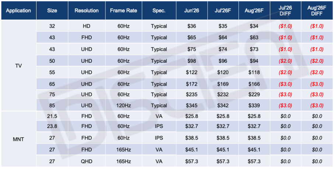Click the $25.8 Jun'26 price cell
Viewport: 334px width, 169px height.
pos(191,116)
